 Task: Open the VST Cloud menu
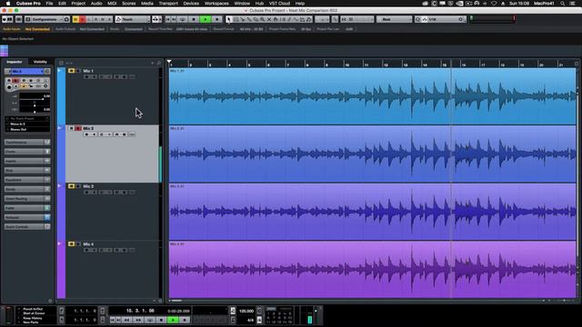(279, 4)
